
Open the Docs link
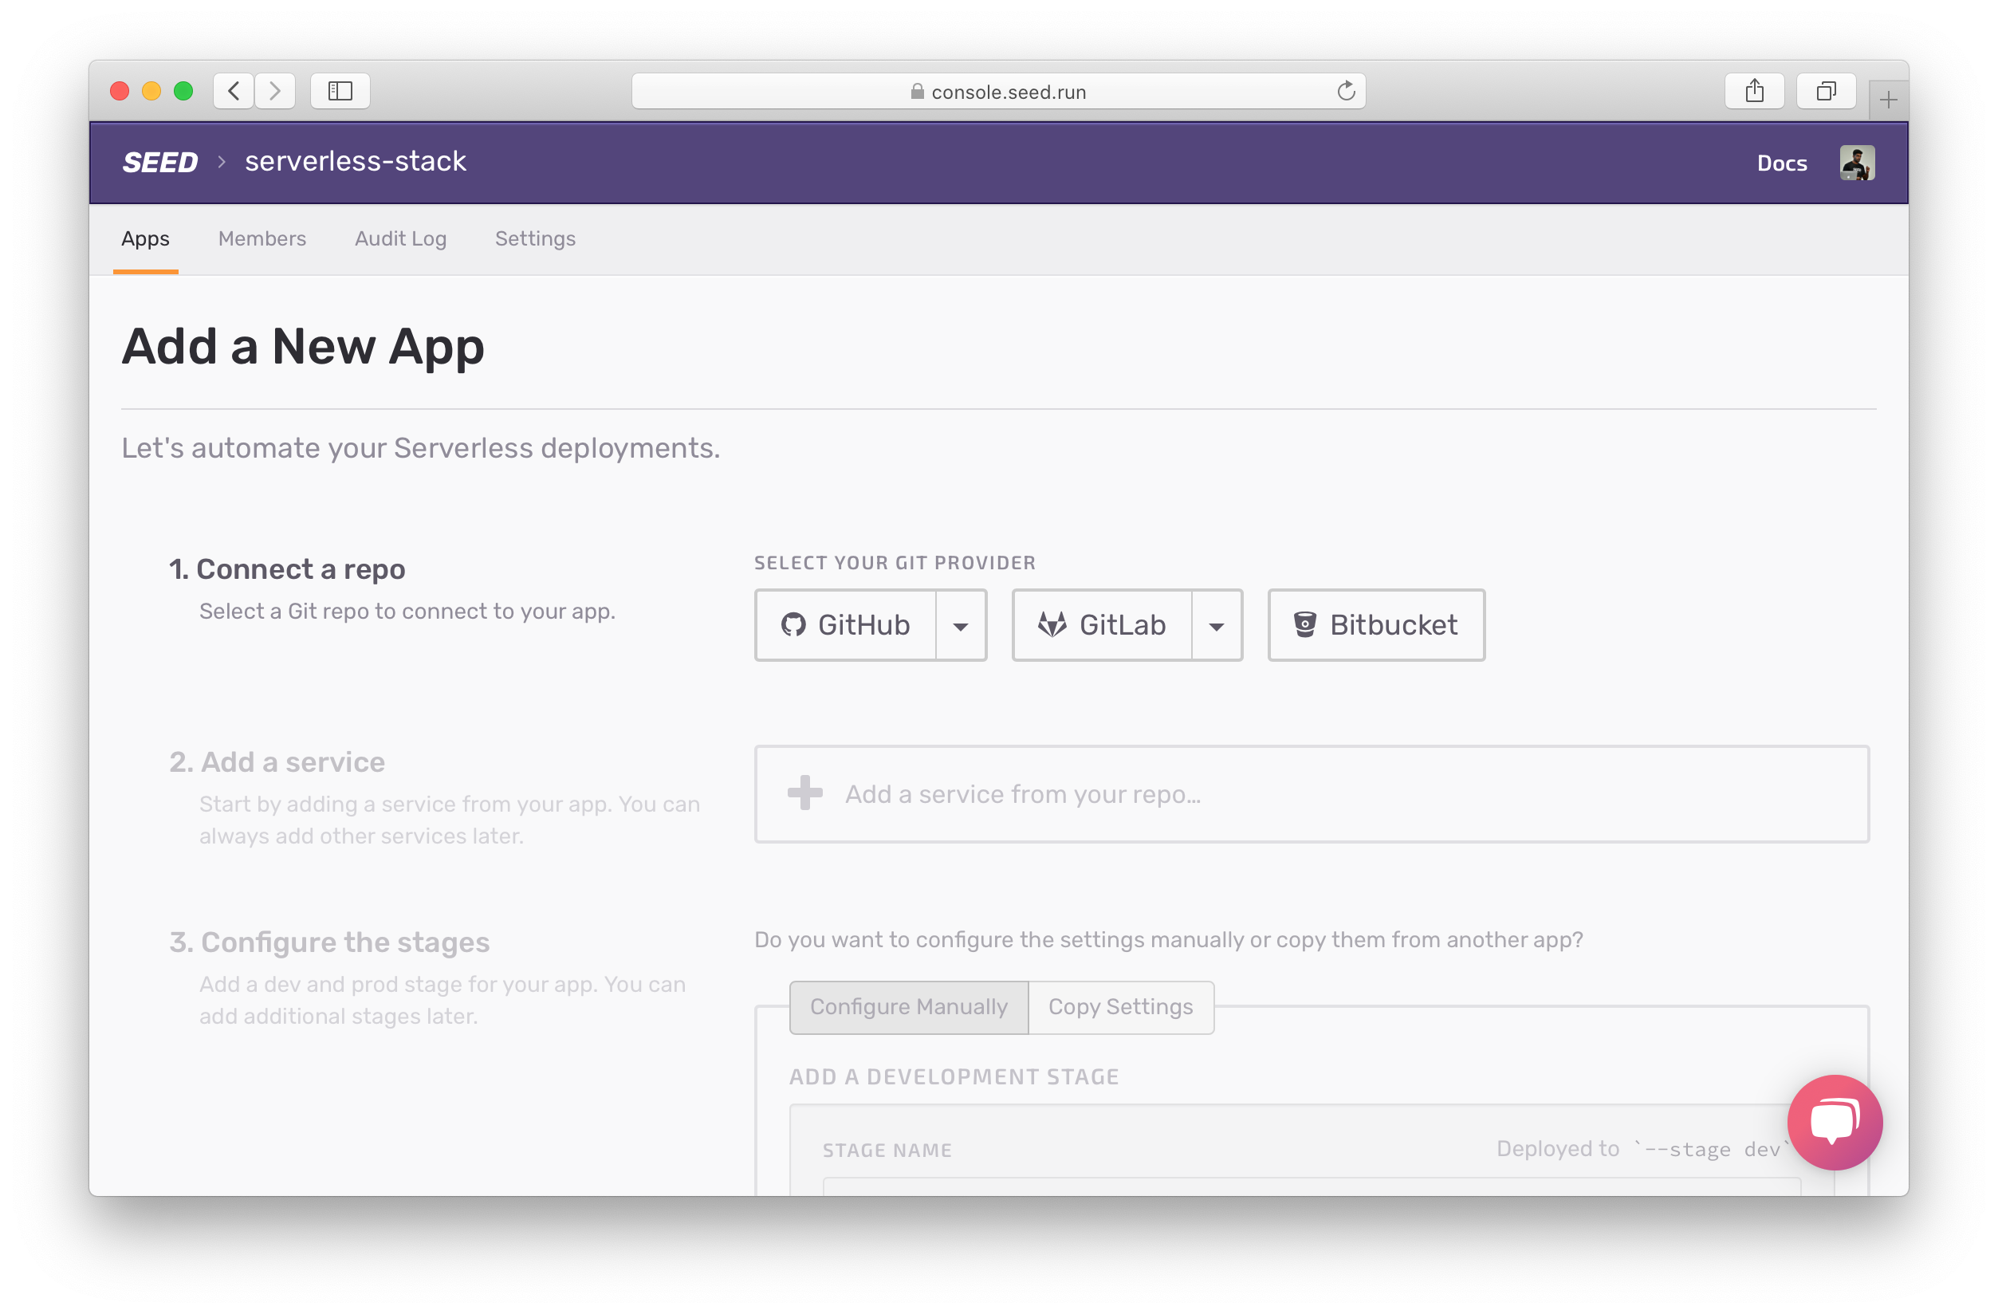tap(1781, 163)
